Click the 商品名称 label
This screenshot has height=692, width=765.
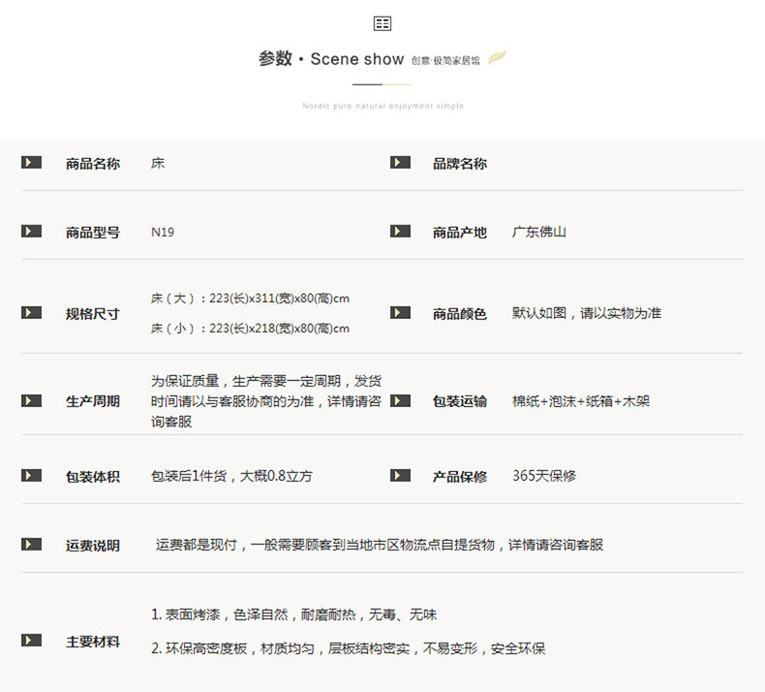pos(93,164)
